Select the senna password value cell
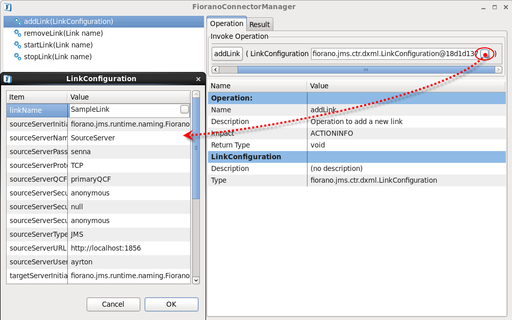 (129, 152)
